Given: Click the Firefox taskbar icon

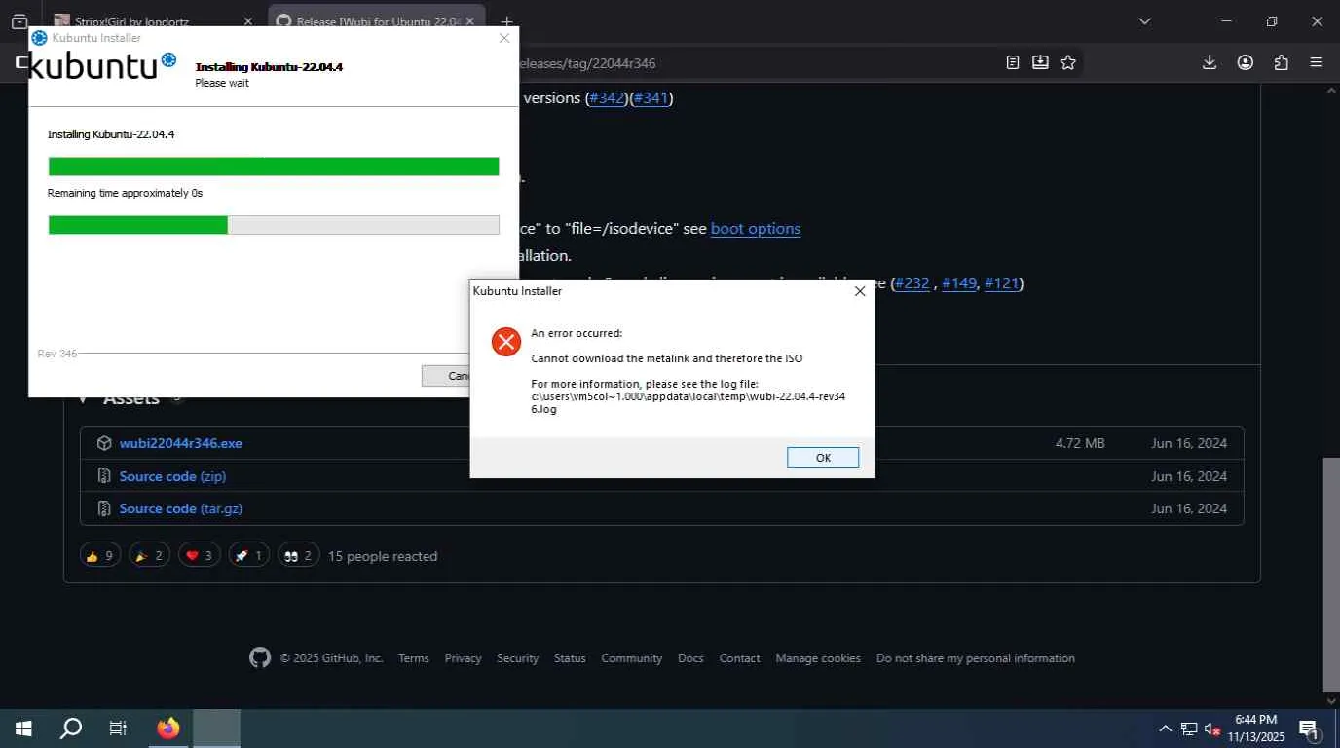Looking at the screenshot, I should pyautogui.click(x=168, y=729).
